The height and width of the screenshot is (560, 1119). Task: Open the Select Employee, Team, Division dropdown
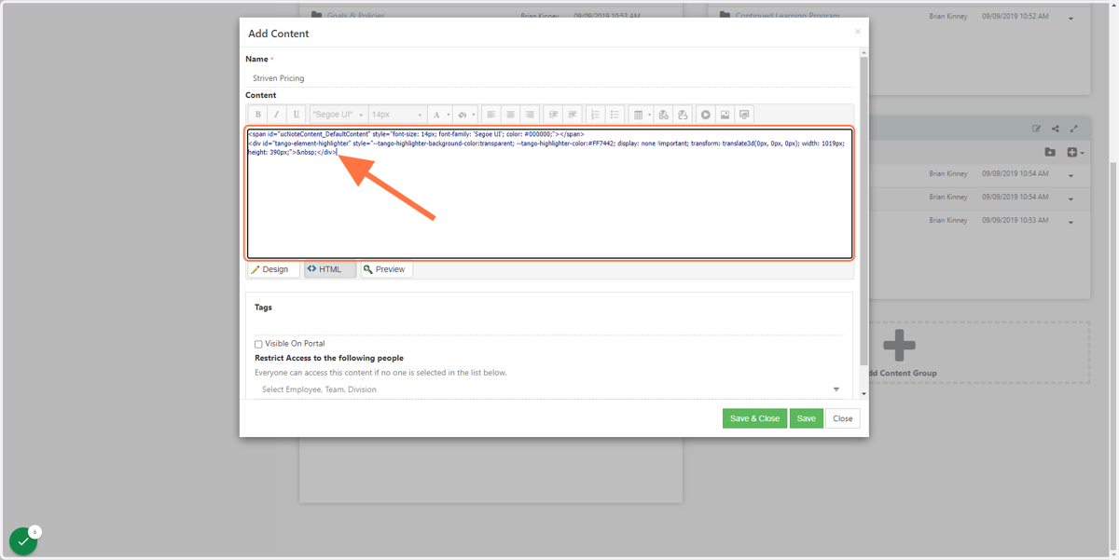tap(549, 389)
